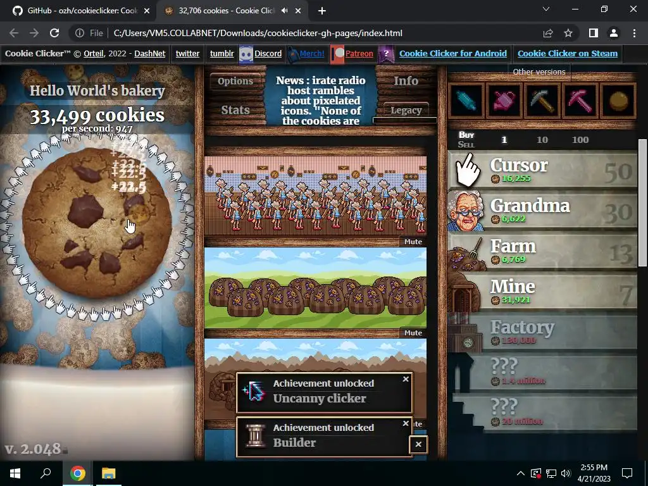Toggle the browser side panel

594,33
